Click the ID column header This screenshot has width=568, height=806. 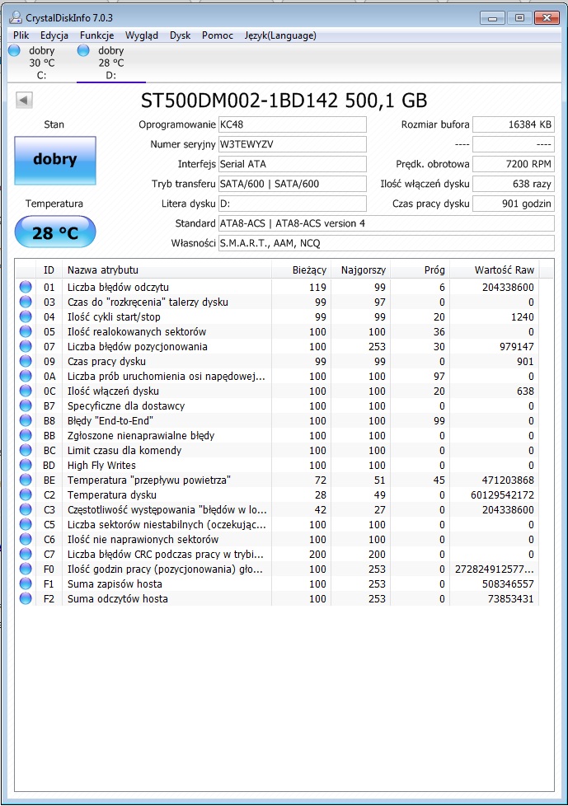(49, 269)
